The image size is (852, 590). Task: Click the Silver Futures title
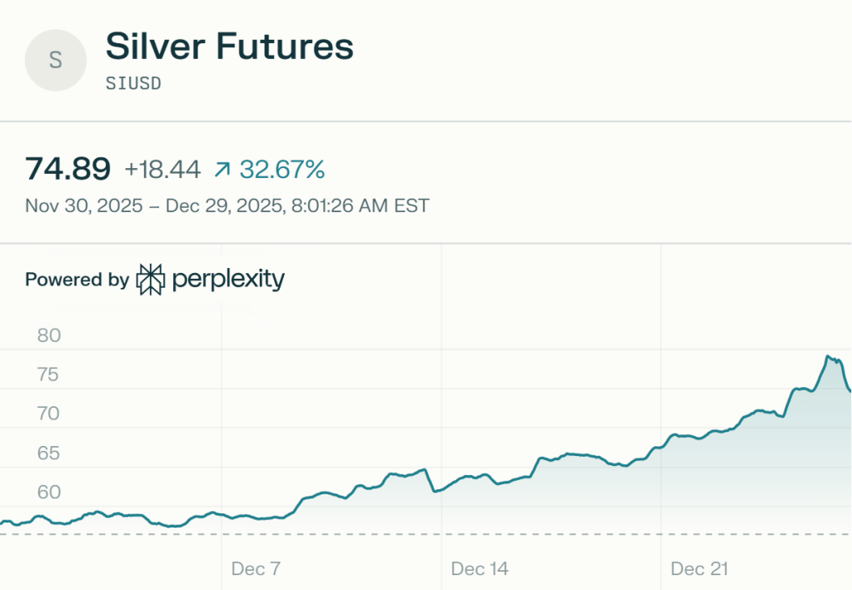click(x=229, y=47)
